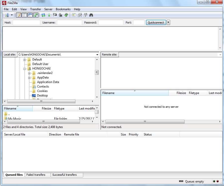
Task: Cancel the current operation flag icon
Action: (55, 15)
